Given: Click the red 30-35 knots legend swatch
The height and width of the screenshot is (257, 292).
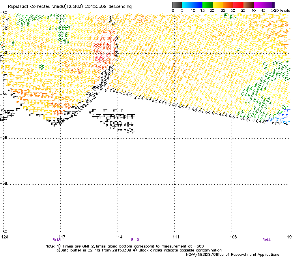Looking at the screenshot, I should pyautogui.click(x=238, y=5).
